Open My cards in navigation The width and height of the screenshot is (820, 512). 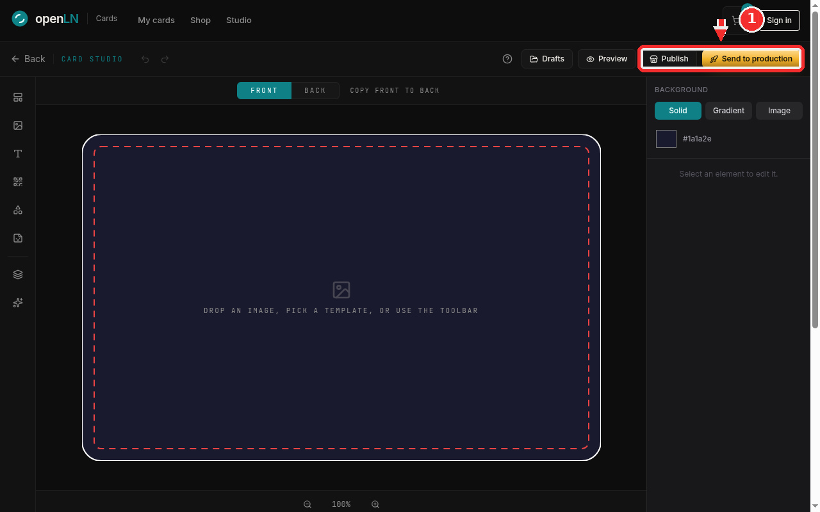tap(156, 20)
